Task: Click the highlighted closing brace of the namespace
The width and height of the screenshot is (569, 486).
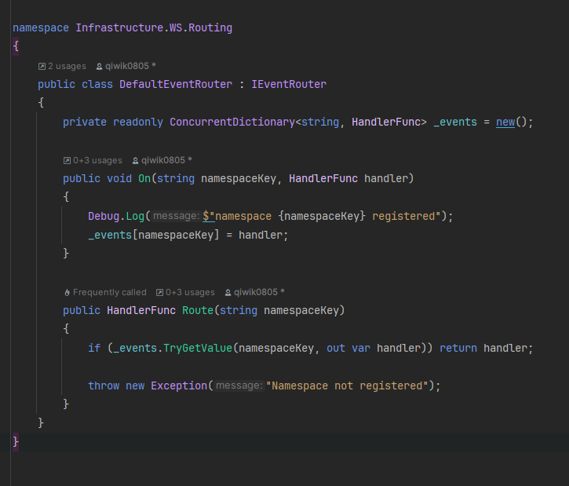Action: coord(16,442)
